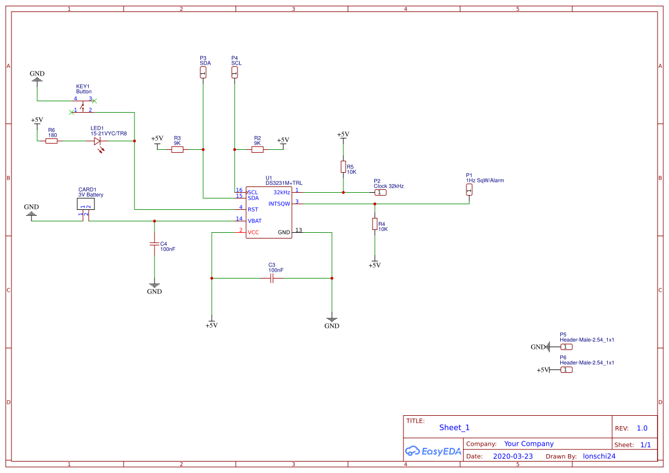Select resistor R6 labeled 180

(51, 140)
